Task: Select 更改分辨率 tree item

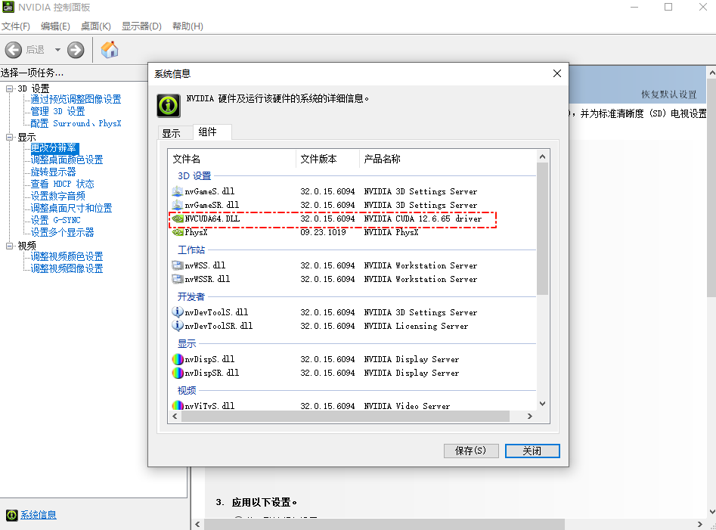Action: [x=54, y=148]
